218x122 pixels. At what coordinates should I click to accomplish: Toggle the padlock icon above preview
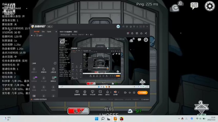coord(132,33)
